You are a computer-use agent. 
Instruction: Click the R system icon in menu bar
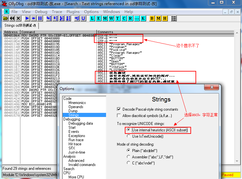(6, 11)
